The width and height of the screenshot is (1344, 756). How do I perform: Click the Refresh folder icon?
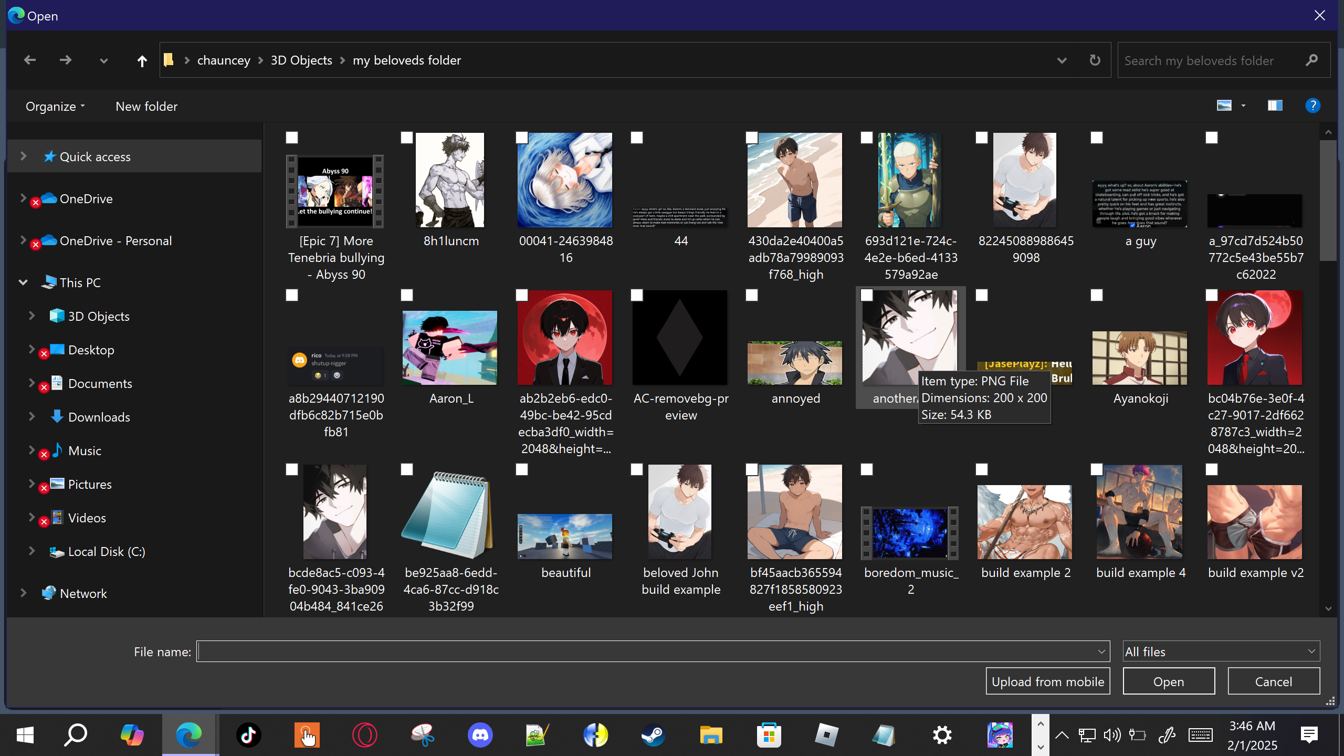pos(1095,60)
